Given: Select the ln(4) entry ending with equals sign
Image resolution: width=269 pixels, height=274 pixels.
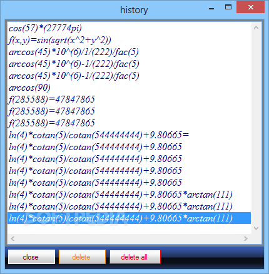Looking at the screenshot, I should tap(129, 135).
